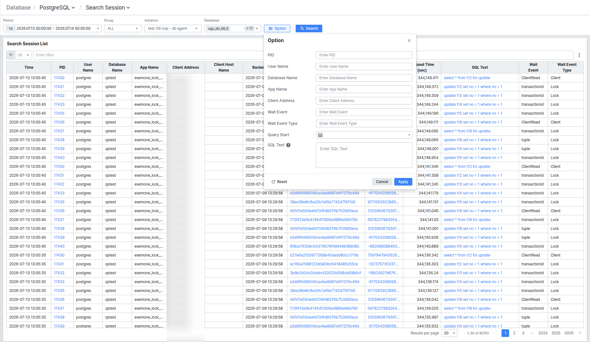This screenshot has height=342, width=590.
Task: Open the Query Start calendar icon
Action: pos(320,135)
